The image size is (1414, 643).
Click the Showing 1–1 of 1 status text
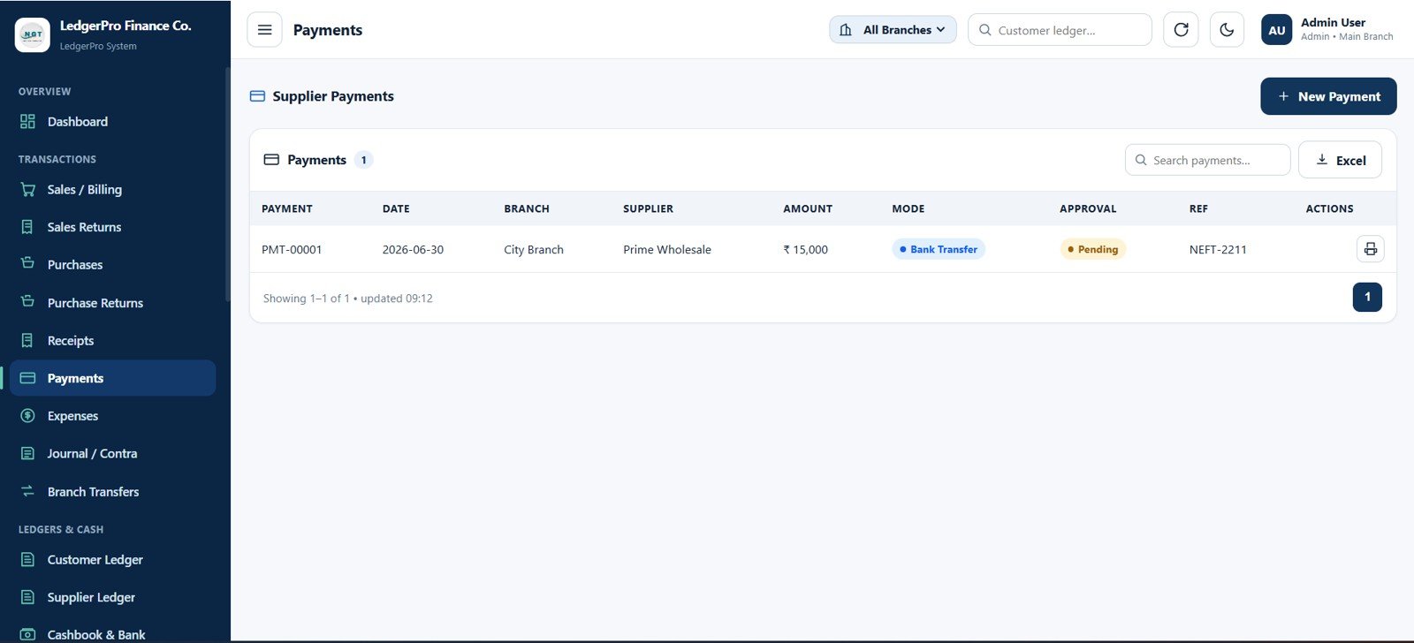348,299
